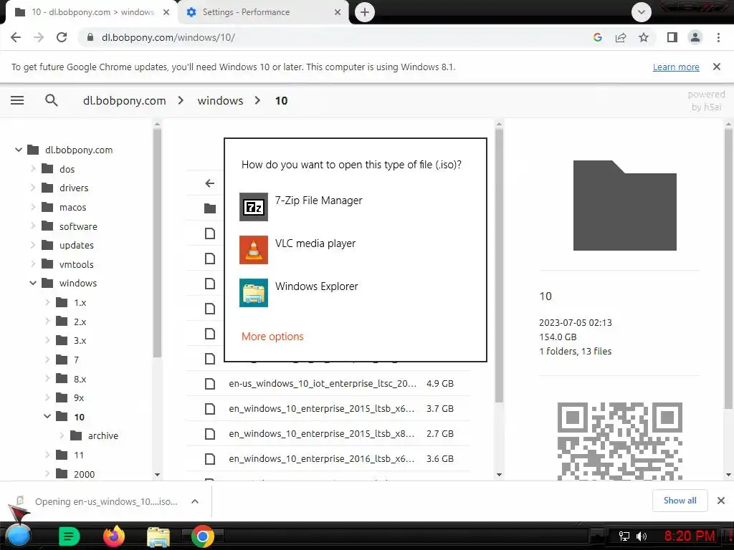Expand the dos folder
734x550 pixels.
point(33,168)
